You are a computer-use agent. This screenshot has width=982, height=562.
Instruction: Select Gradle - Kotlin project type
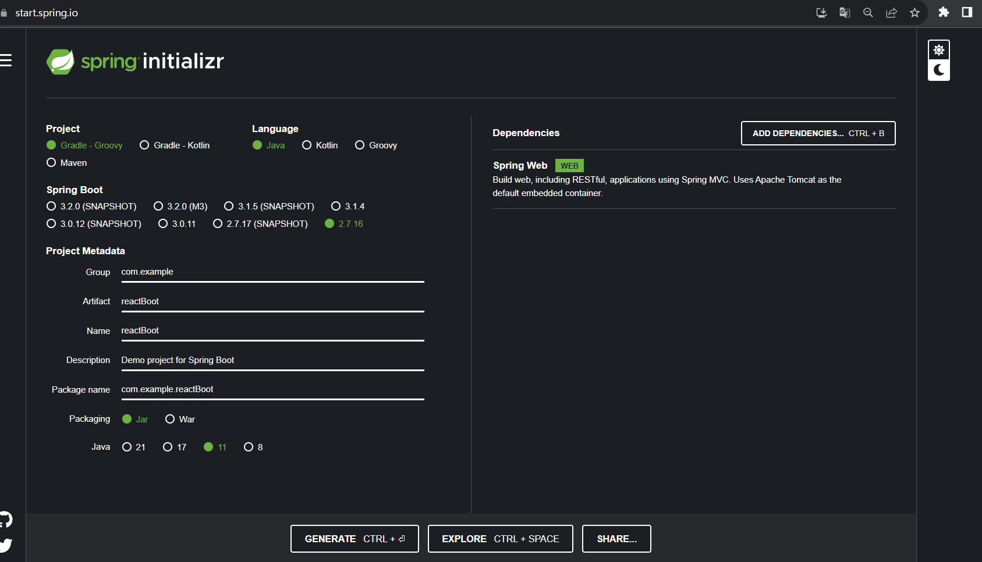pyautogui.click(x=175, y=145)
